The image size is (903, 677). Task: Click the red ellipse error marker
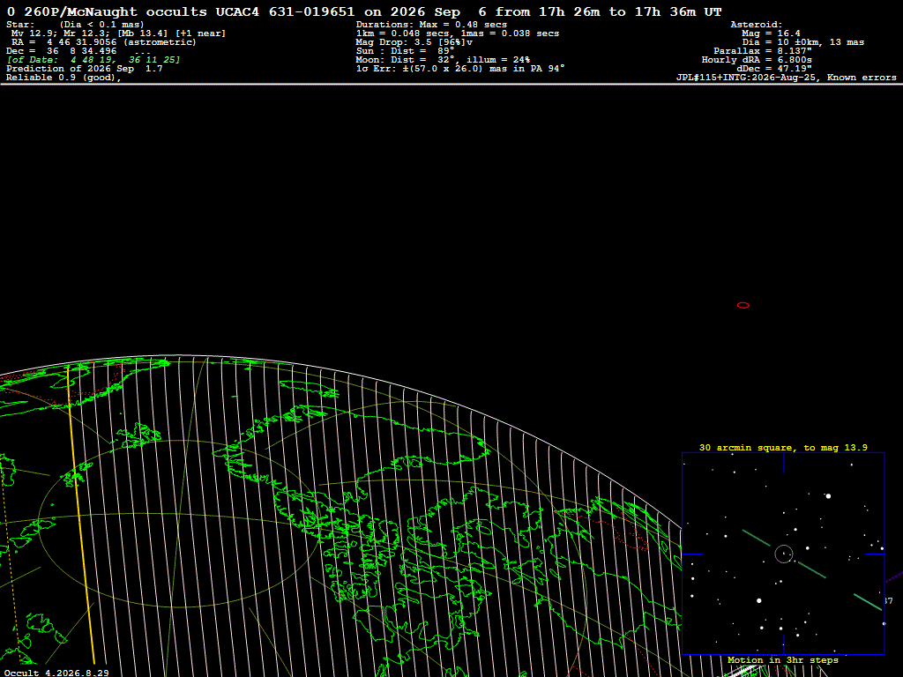pyautogui.click(x=743, y=305)
